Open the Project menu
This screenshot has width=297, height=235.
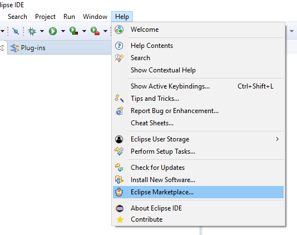[45, 17]
